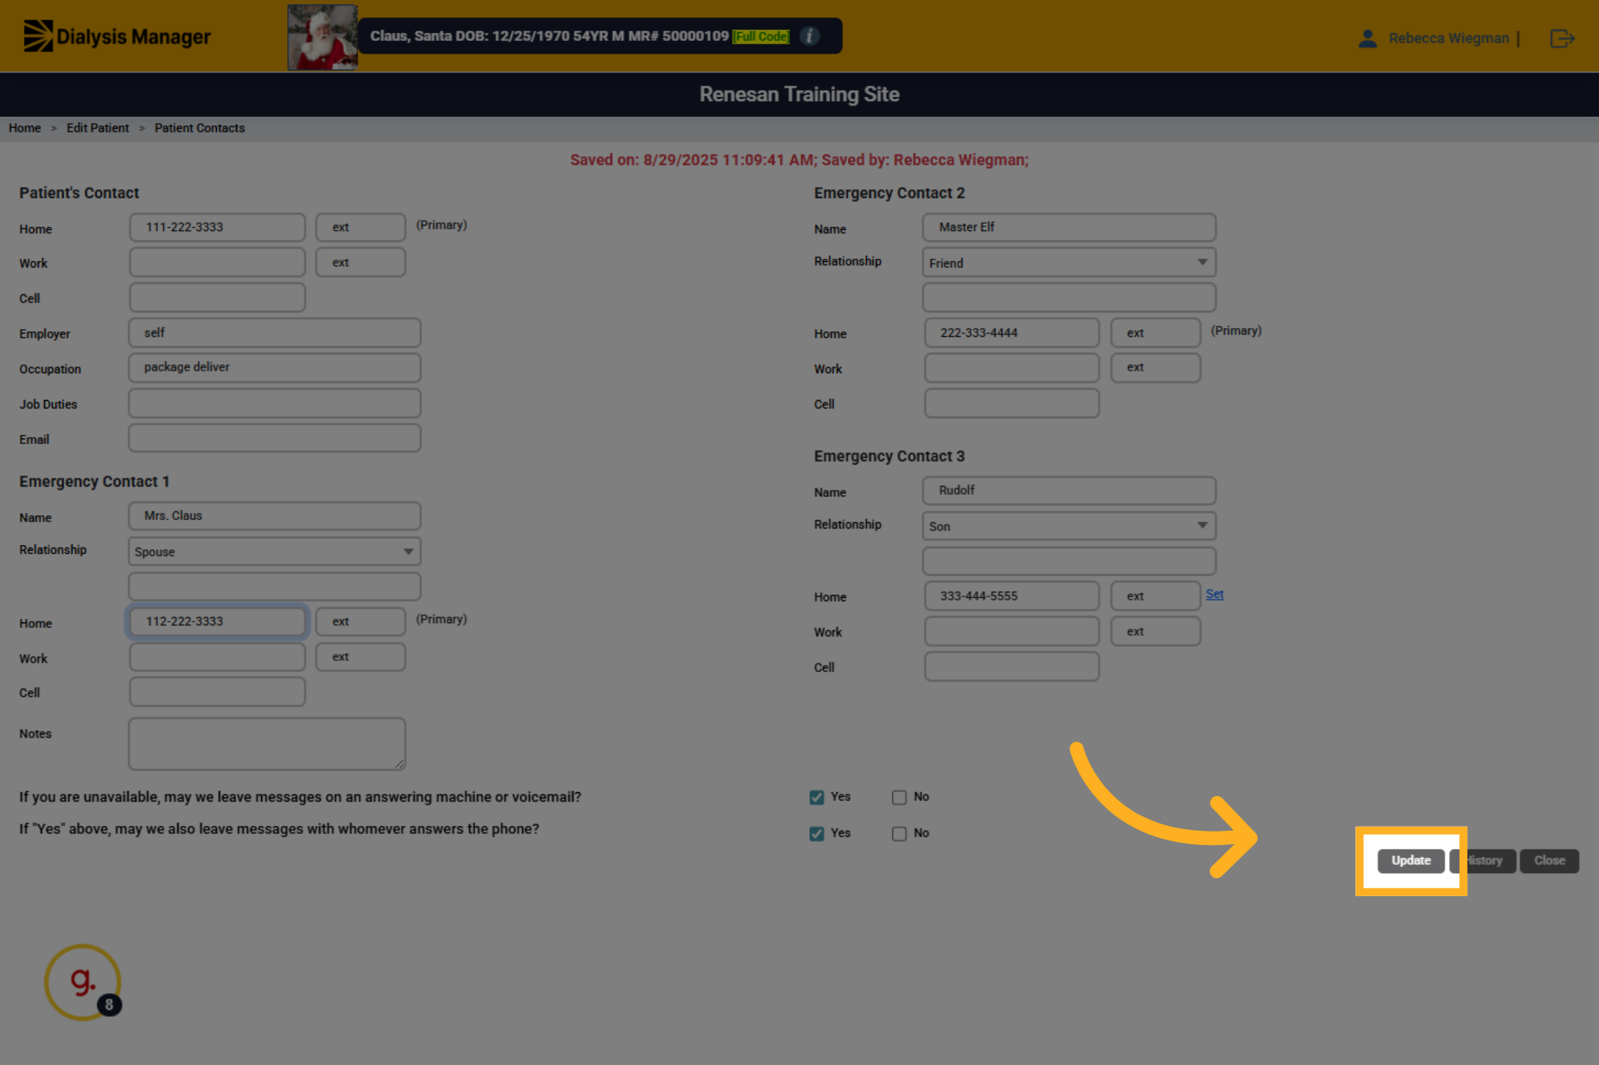Click Emergency Contact 1 Cell field

(217, 692)
